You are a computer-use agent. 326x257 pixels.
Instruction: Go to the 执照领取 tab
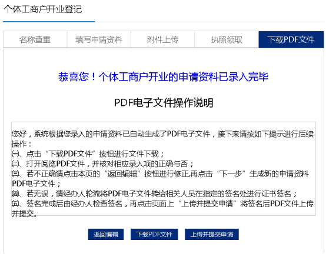pos(227,39)
